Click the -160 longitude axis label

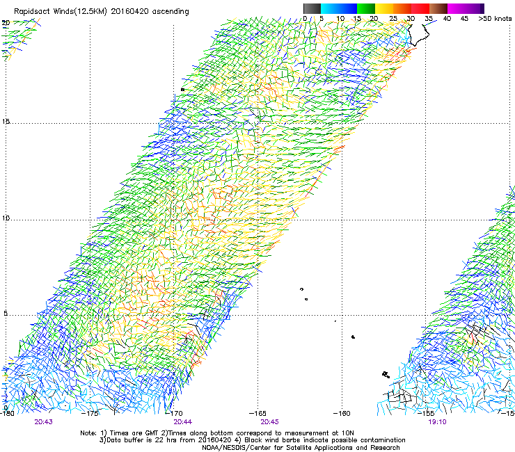(342, 413)
